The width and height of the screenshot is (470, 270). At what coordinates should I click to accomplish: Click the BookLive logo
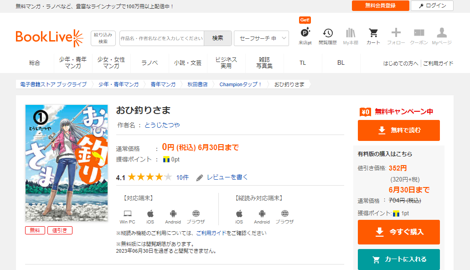[x=49, y=38]
